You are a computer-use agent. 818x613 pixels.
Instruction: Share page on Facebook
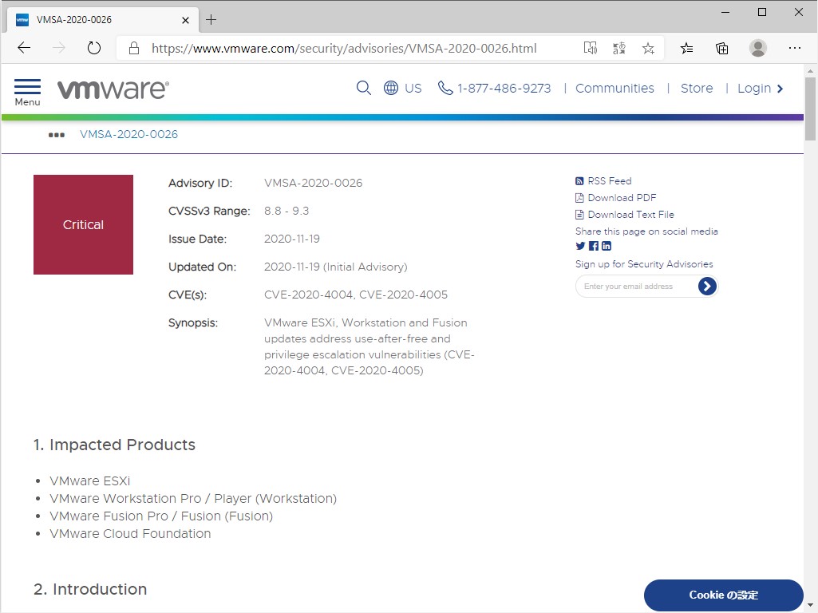[x=594, y=246]
